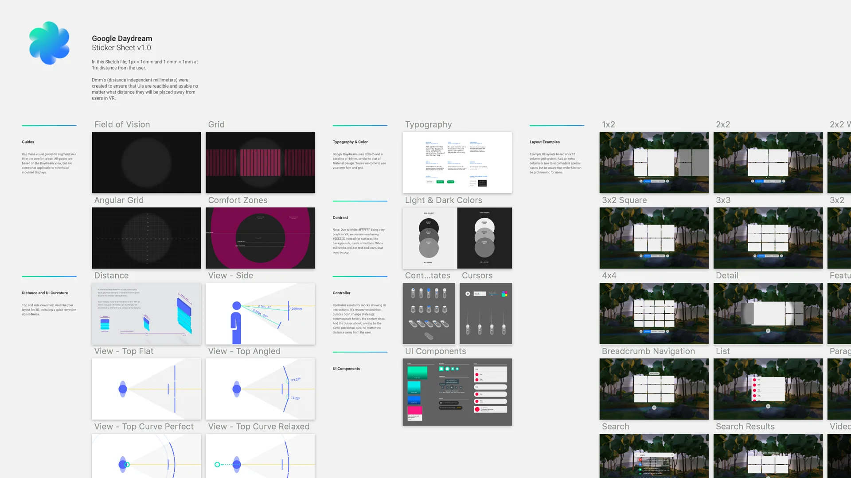Select the 3x3 layout example artboard
The height and width of the screenshot is (478, 851).
(x=768, y=238)
